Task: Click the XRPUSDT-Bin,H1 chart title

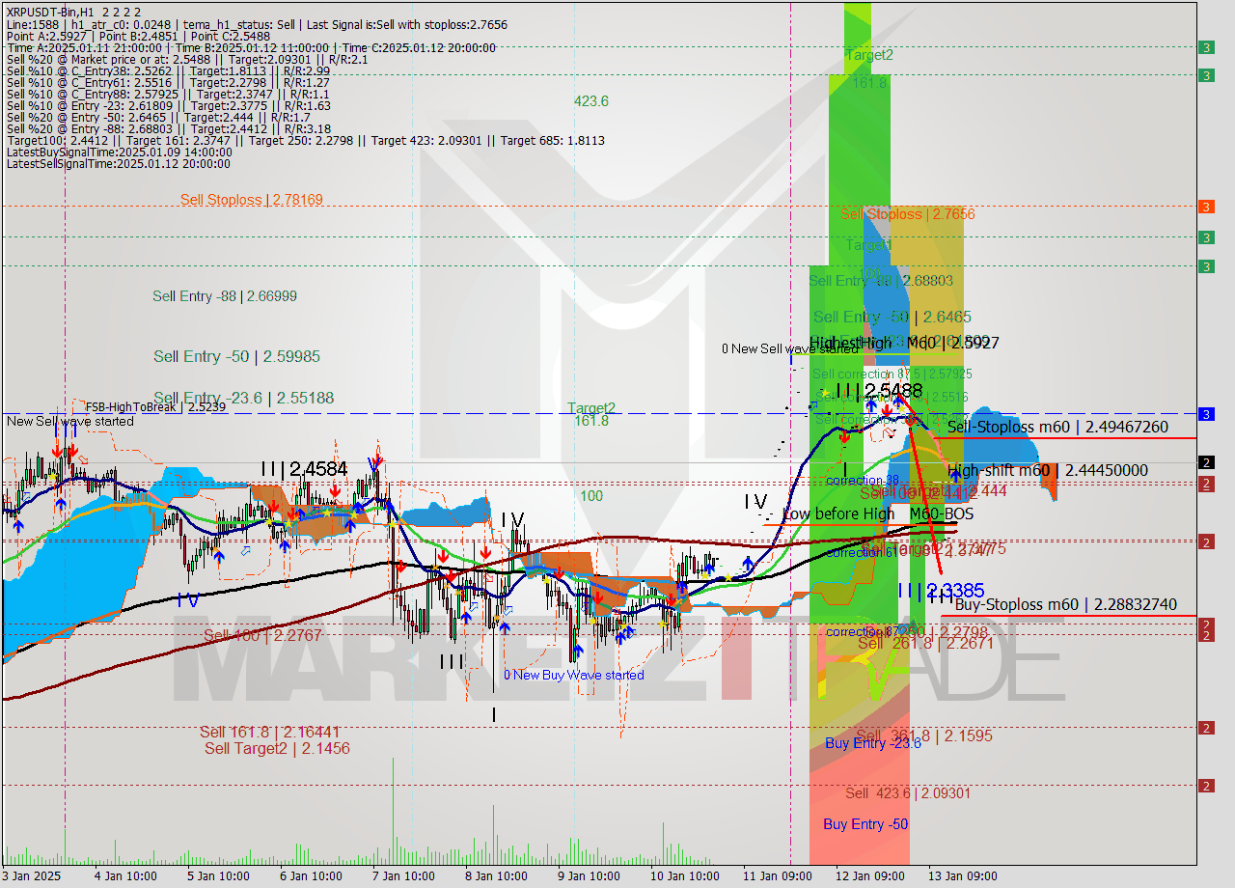Action: pos(73,12)
